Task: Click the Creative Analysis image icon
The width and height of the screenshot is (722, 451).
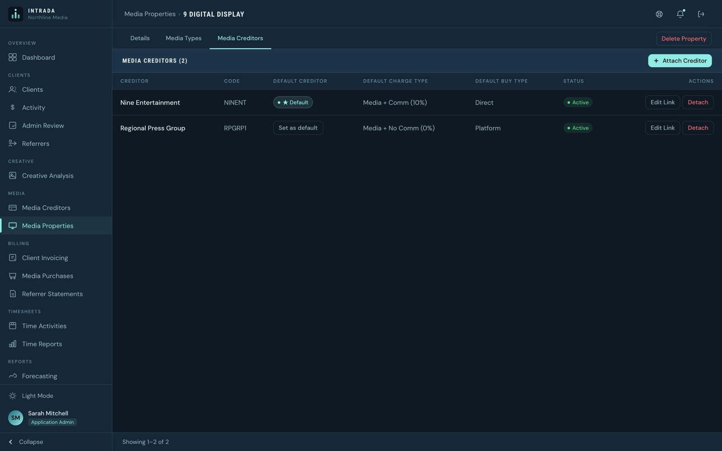Action: (13, 175)
